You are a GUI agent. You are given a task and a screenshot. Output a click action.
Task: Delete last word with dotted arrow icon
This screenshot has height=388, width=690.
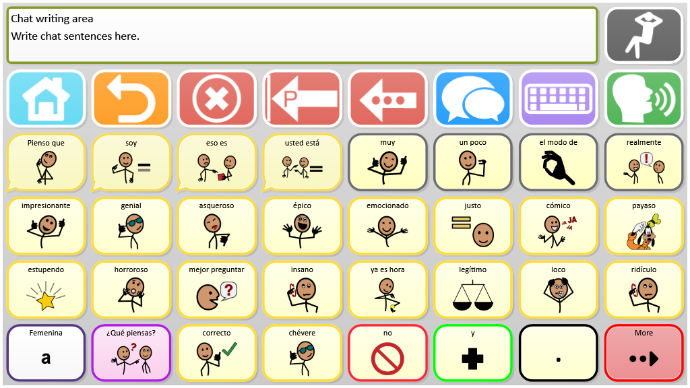point(387,98)
